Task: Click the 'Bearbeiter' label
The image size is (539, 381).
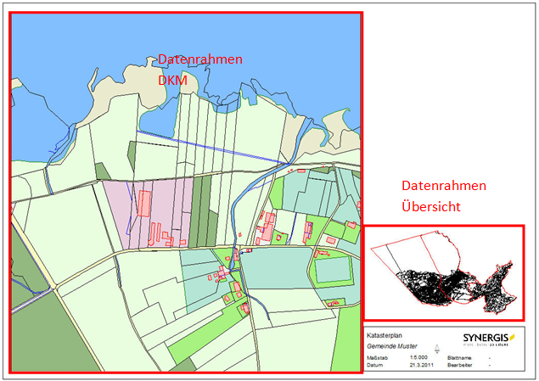Action: click(x=459, y=365)
